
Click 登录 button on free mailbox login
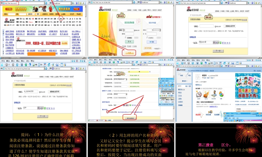pos(129,42)
